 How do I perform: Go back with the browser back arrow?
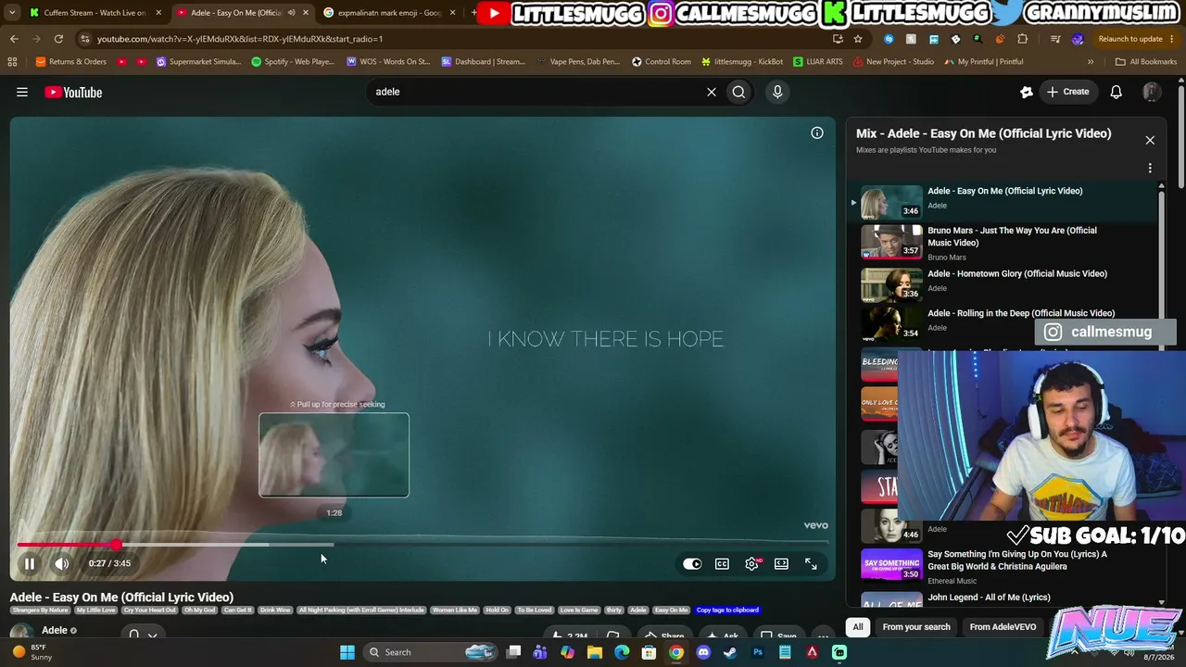[14, 39]
